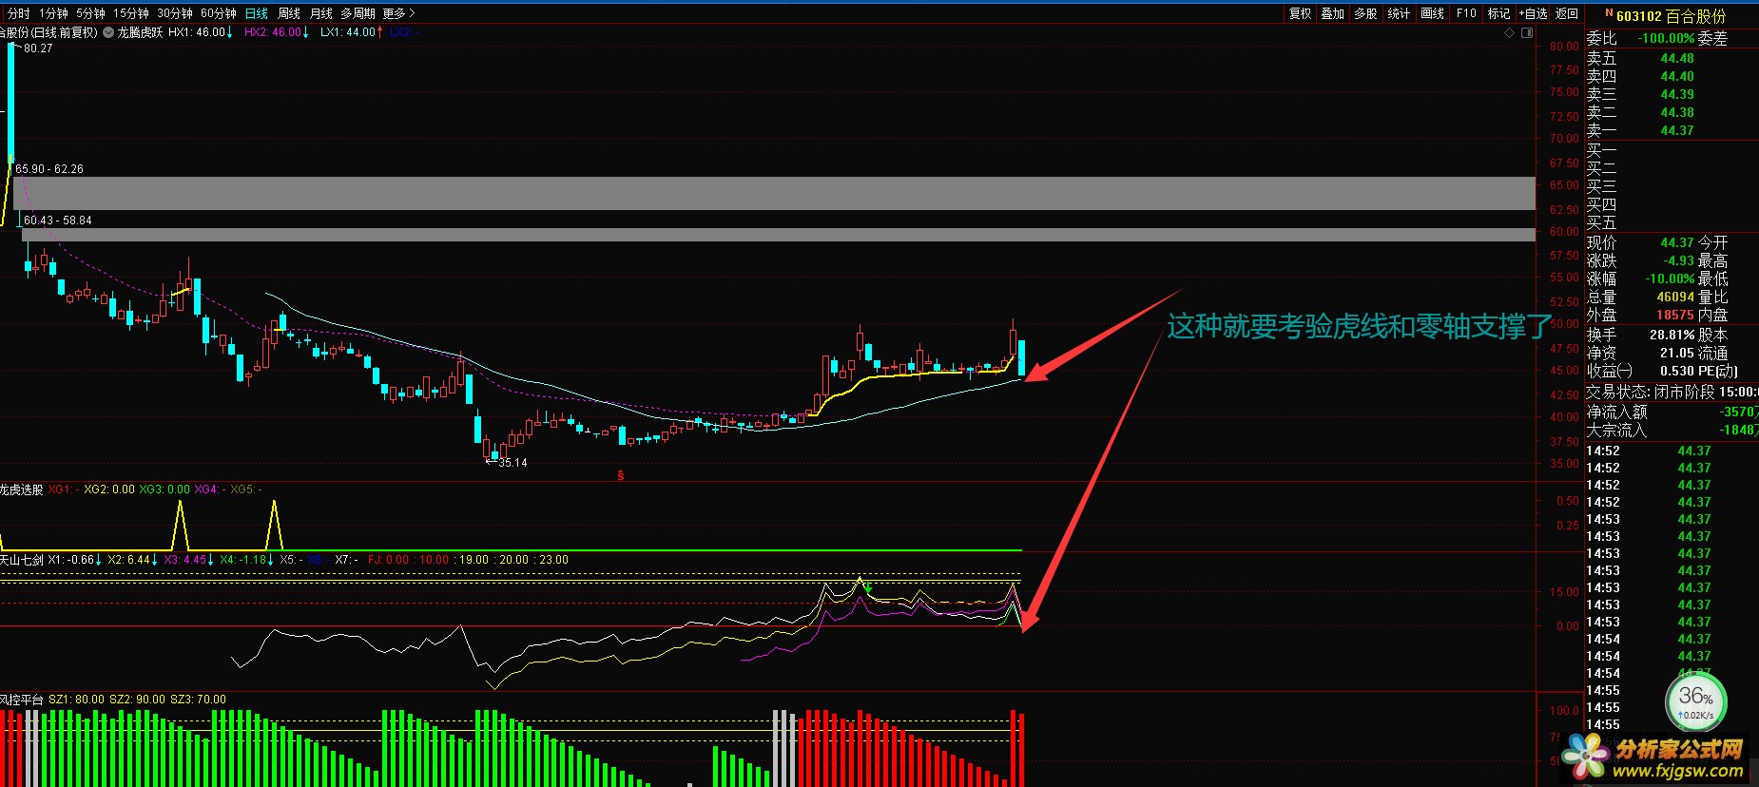Select the 15分钟 period tab

click(x=131, y=13)
